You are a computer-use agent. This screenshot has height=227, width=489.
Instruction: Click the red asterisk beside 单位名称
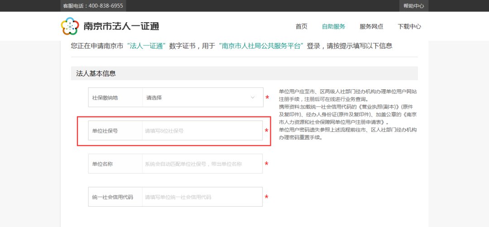pyautogui.click(x=267, y=164)
